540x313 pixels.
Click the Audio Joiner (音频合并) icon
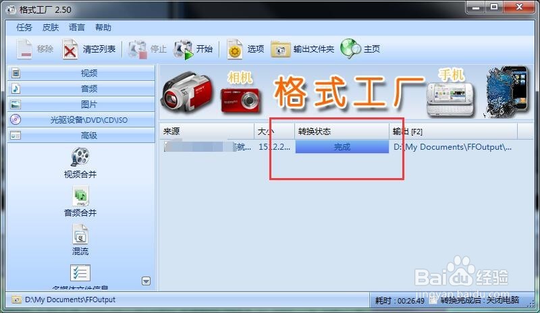click(80, 196)
